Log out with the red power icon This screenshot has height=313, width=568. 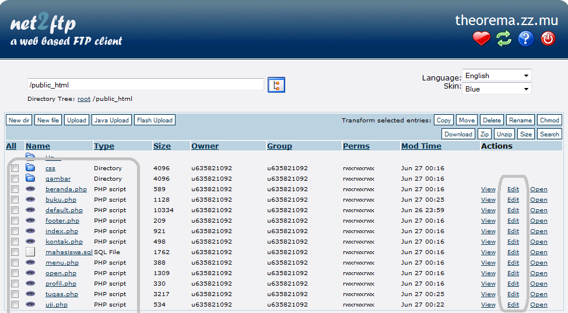(548, 38)
